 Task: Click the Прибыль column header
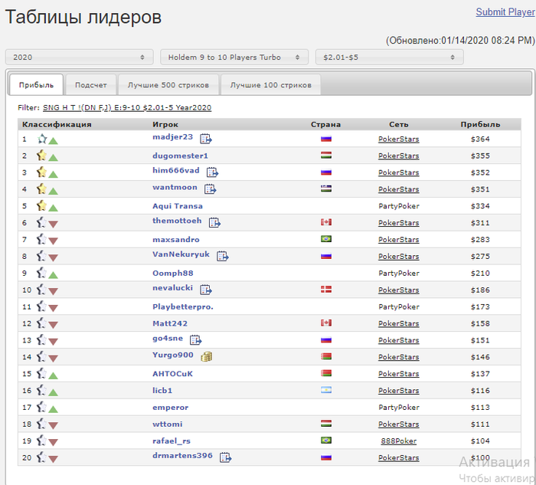tap(480, 124)
